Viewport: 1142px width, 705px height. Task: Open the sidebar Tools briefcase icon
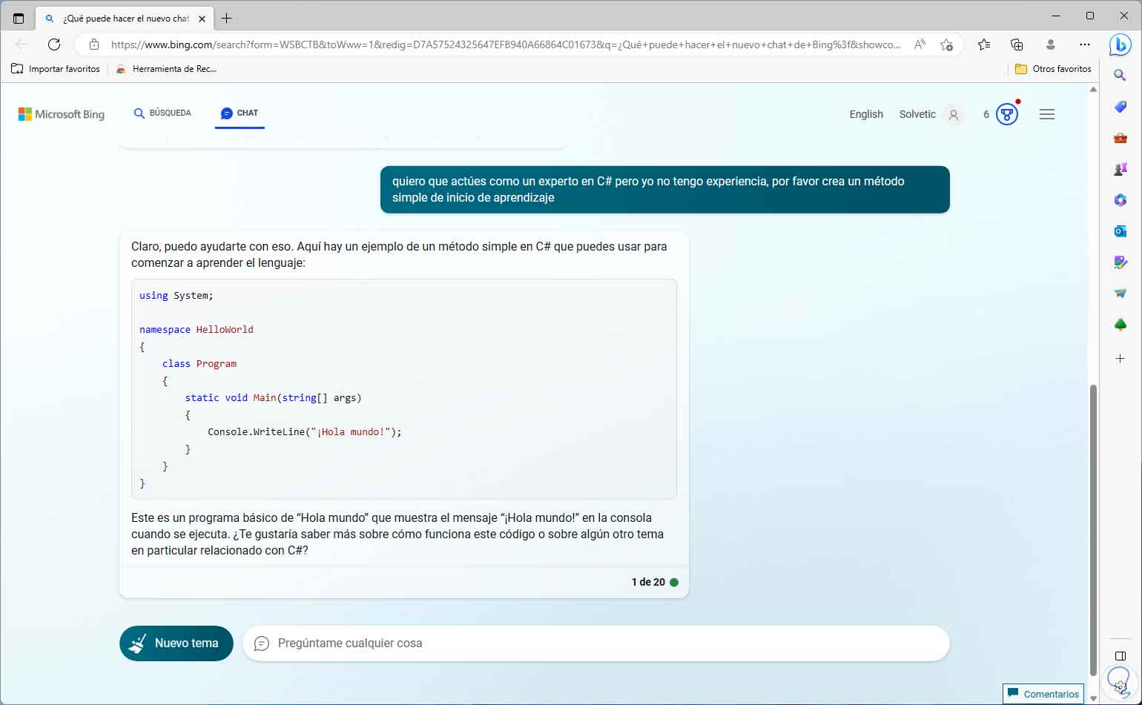coord(1120,138)
